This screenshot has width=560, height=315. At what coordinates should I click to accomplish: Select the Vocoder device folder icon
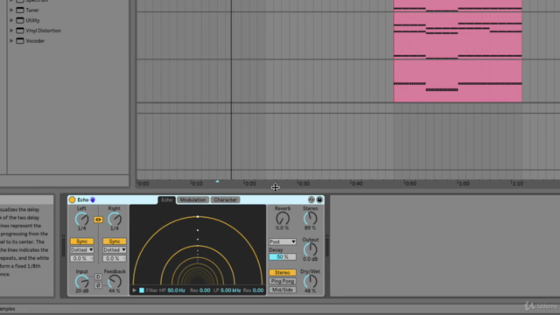[20, 41]
